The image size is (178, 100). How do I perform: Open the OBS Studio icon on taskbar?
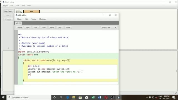click(112, 97)
